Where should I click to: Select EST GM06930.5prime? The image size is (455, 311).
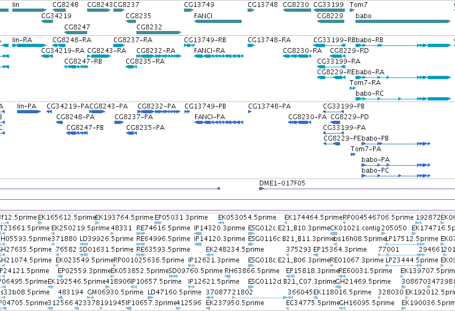pyautogui.click(x=115, y=292)
